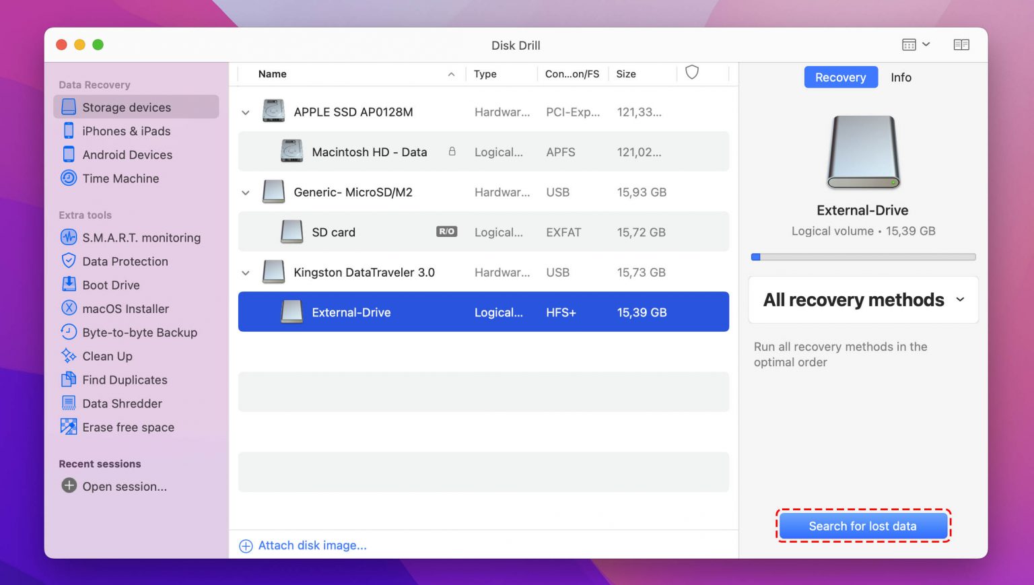Select the S.M.A.R.T. monitoring tool
Viewport: 1034px width, 585px height.
point(141,238)
